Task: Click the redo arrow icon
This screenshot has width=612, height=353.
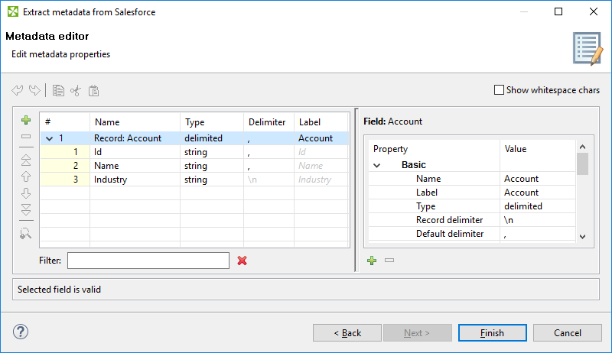Action: click(34, 91)
